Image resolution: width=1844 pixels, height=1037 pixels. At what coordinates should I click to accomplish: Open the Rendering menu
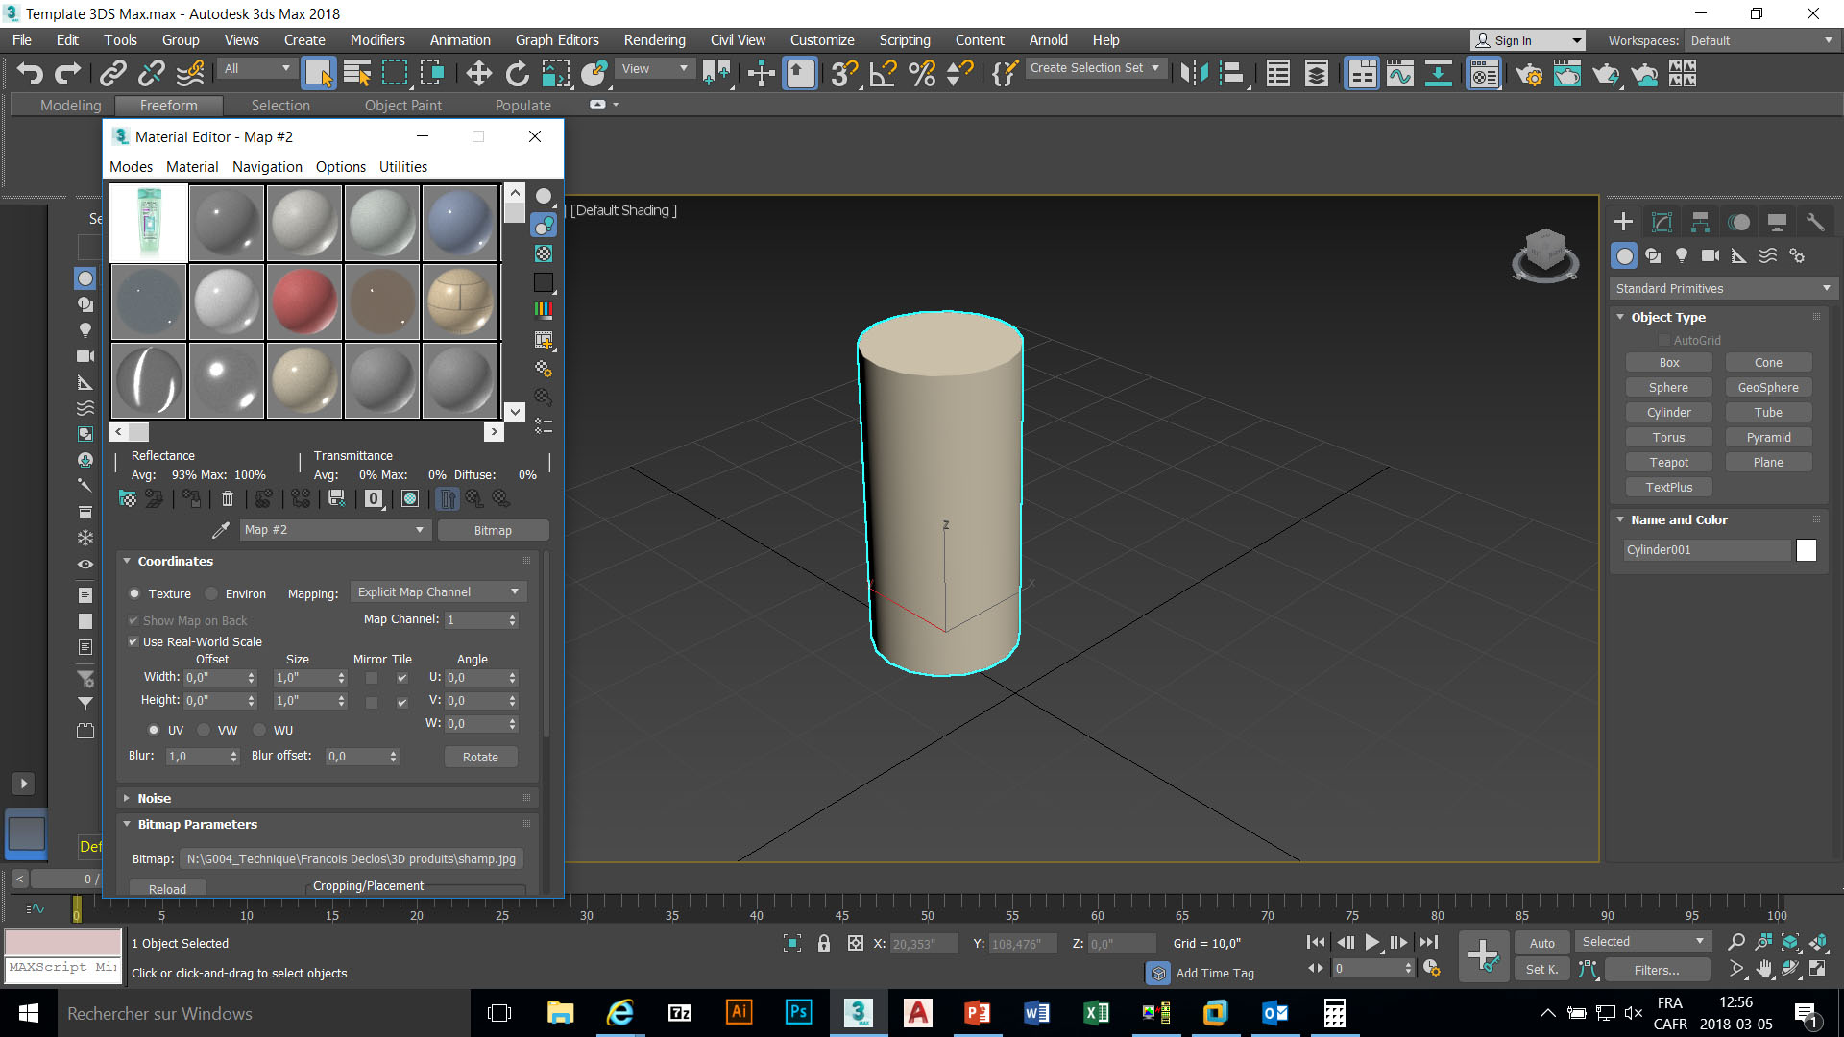coord(654,40)
